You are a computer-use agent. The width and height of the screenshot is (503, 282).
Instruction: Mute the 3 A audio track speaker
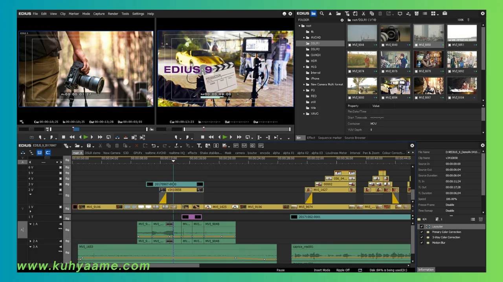(61, 247)
